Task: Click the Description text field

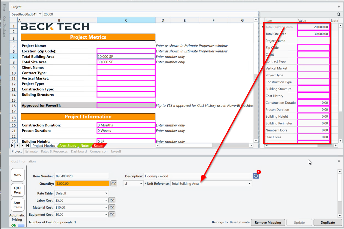Action: pos(197,176)
